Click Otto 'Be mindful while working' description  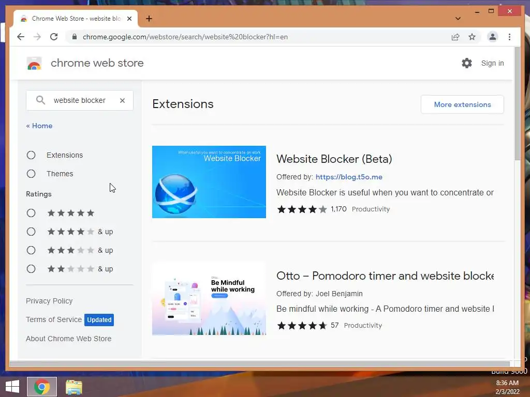385,309
